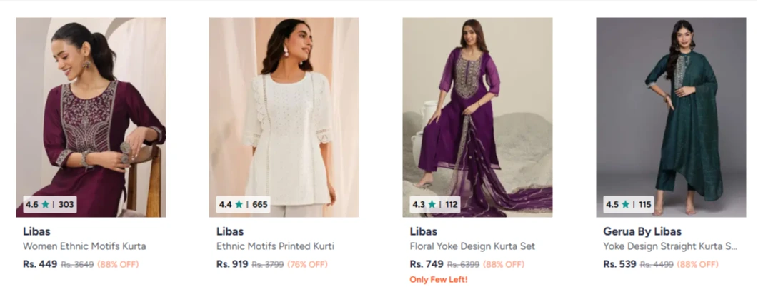Image resolution: width=758 pixels, height=292 pixels.
Task: Open the maroon embroidered kurta product photo
Action: pos(91,107)
